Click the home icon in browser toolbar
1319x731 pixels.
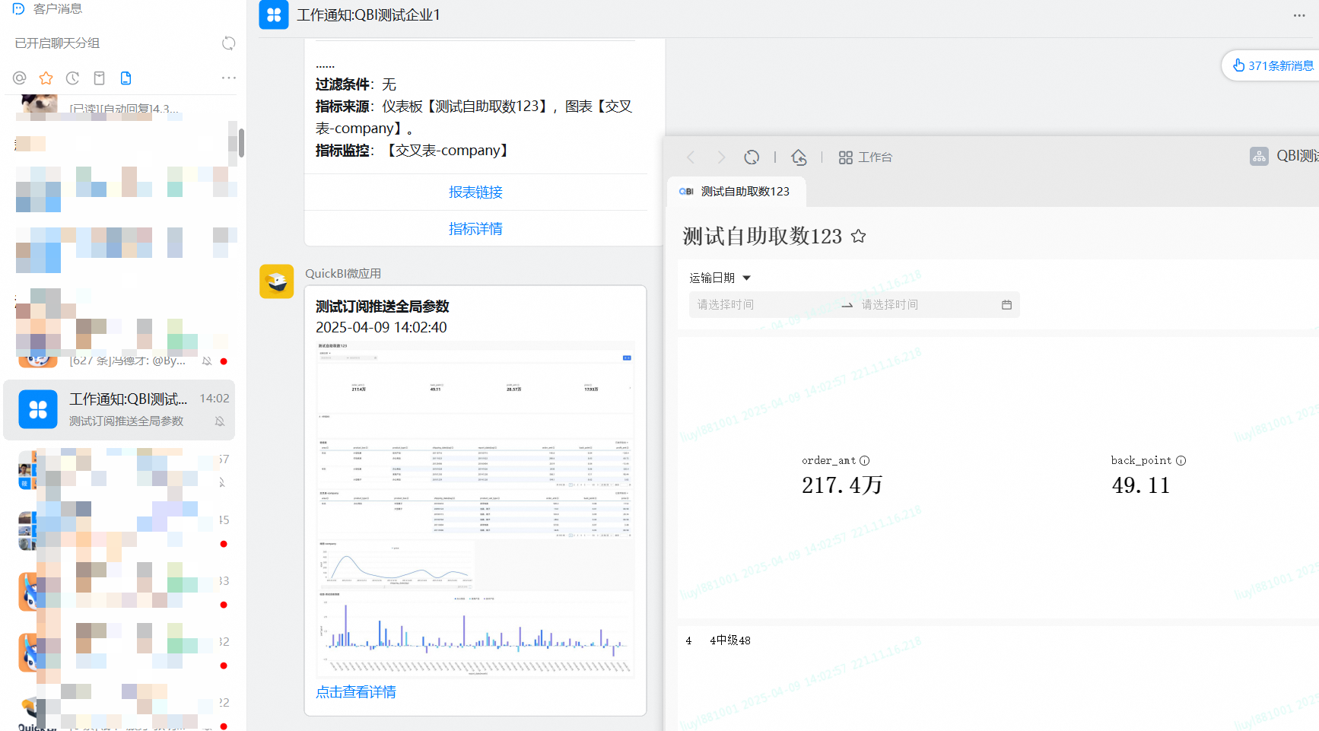pos(799,157)
